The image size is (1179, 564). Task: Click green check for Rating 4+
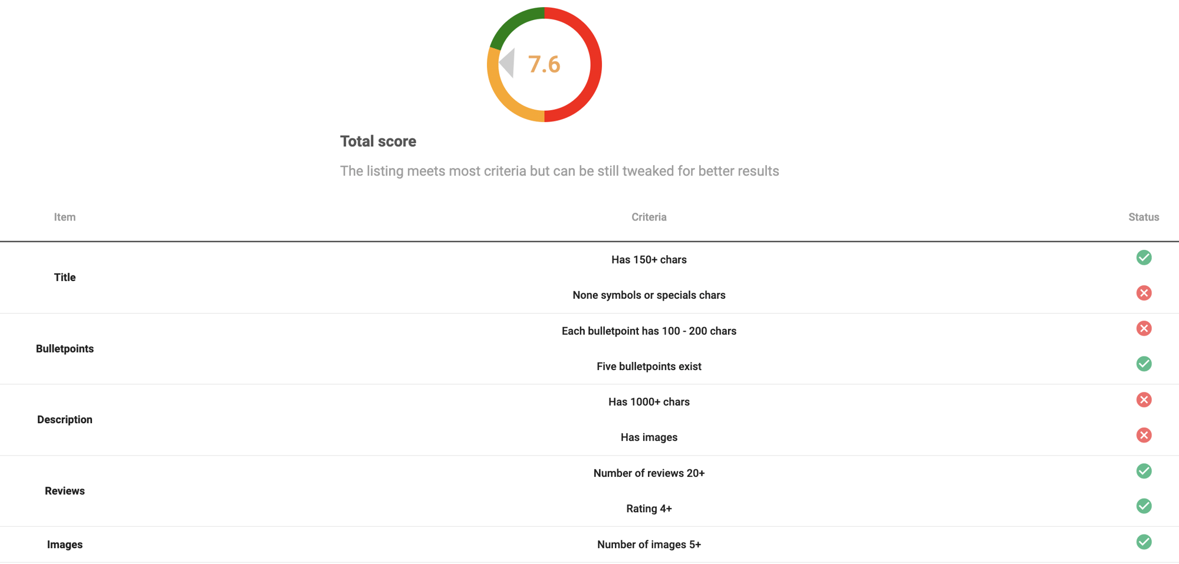1144,506
